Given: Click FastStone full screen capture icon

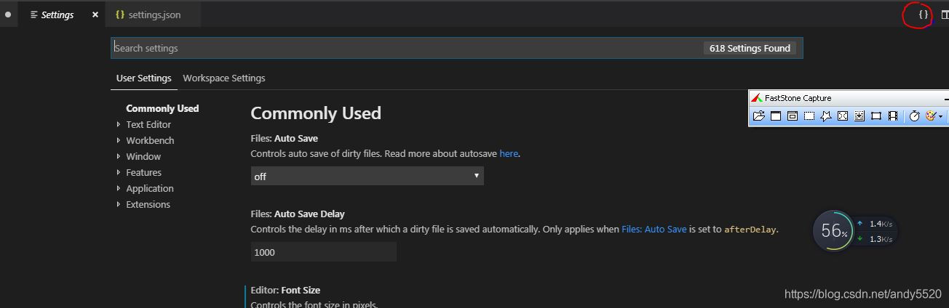Looking at the screenshot, I should click(x=843, y=115).
